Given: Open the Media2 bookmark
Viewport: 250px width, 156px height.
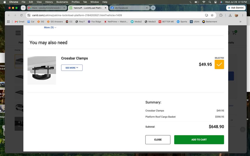Looking at the screenshot, I should point(136,22).
